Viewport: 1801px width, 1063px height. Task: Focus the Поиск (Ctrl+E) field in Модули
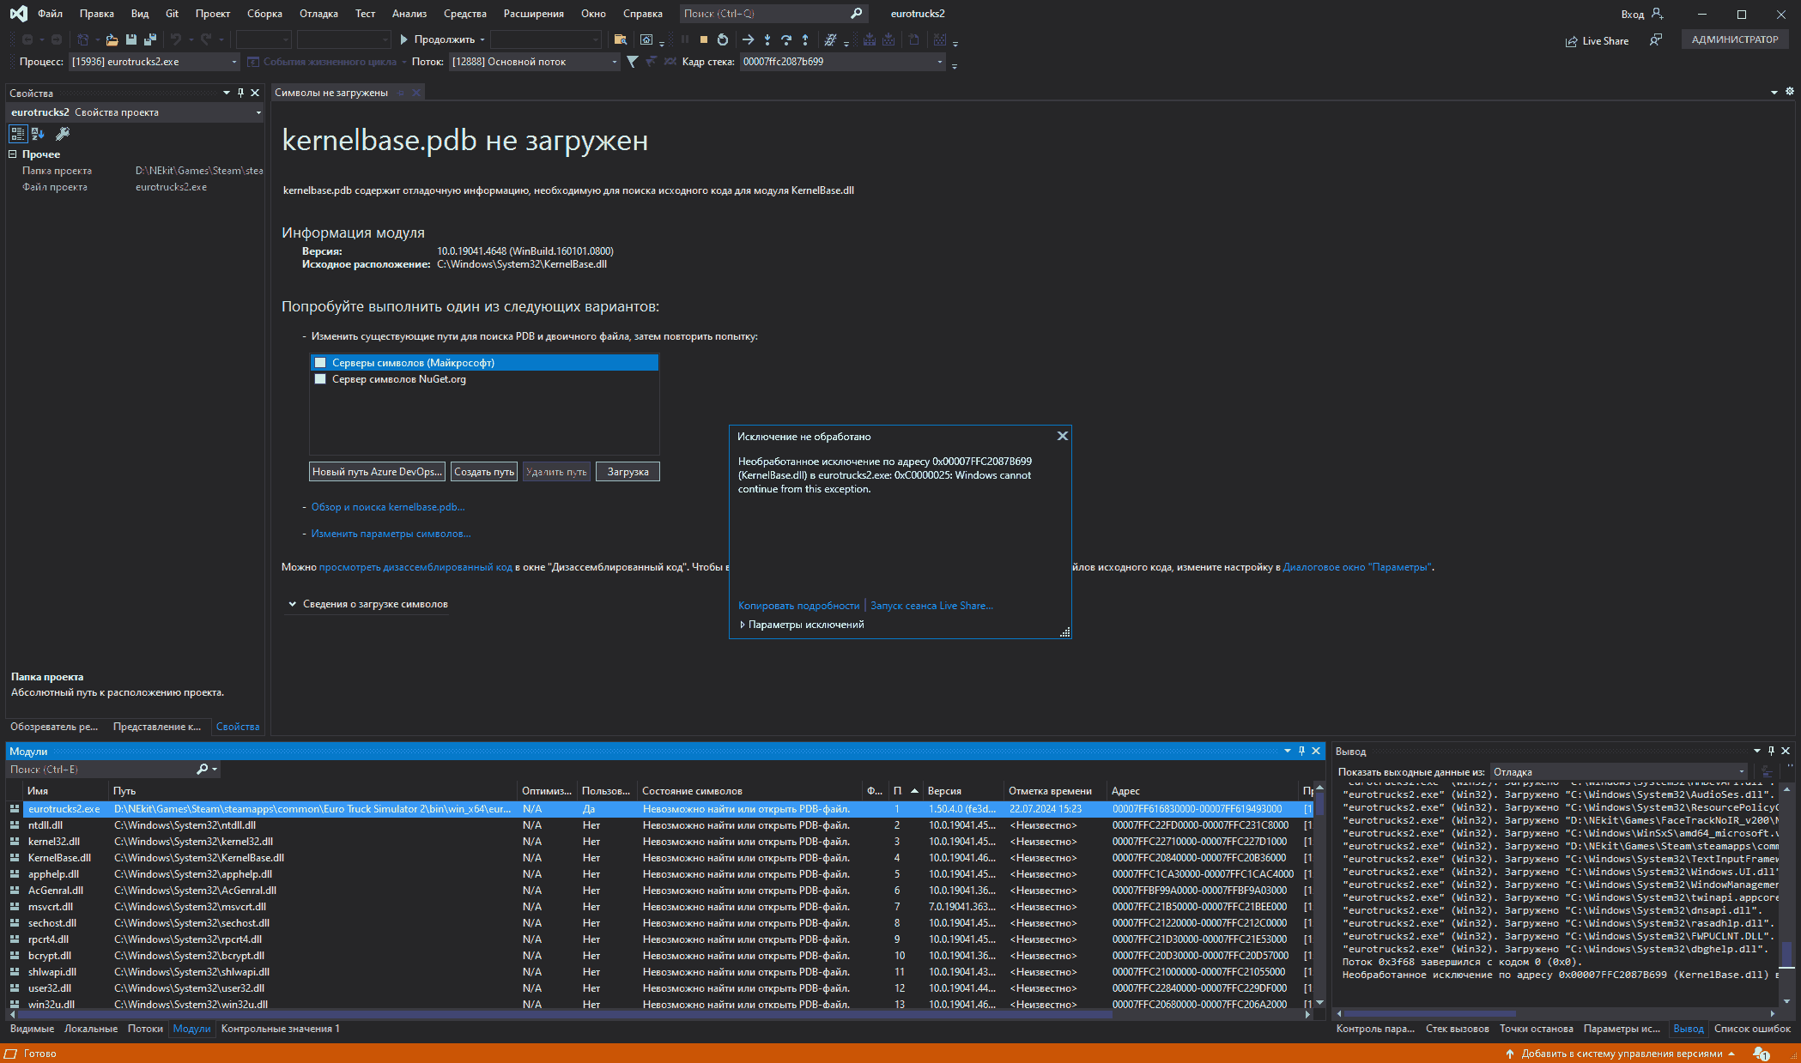(101, 770)
